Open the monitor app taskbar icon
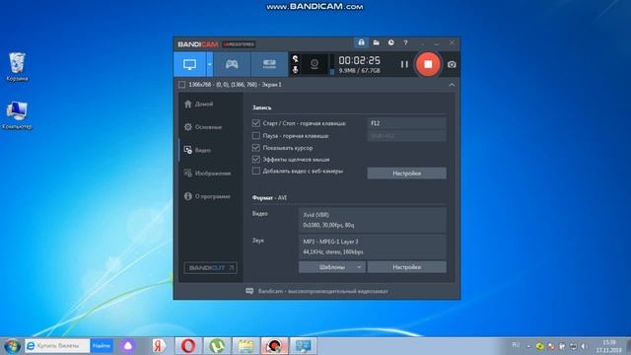 303,346
